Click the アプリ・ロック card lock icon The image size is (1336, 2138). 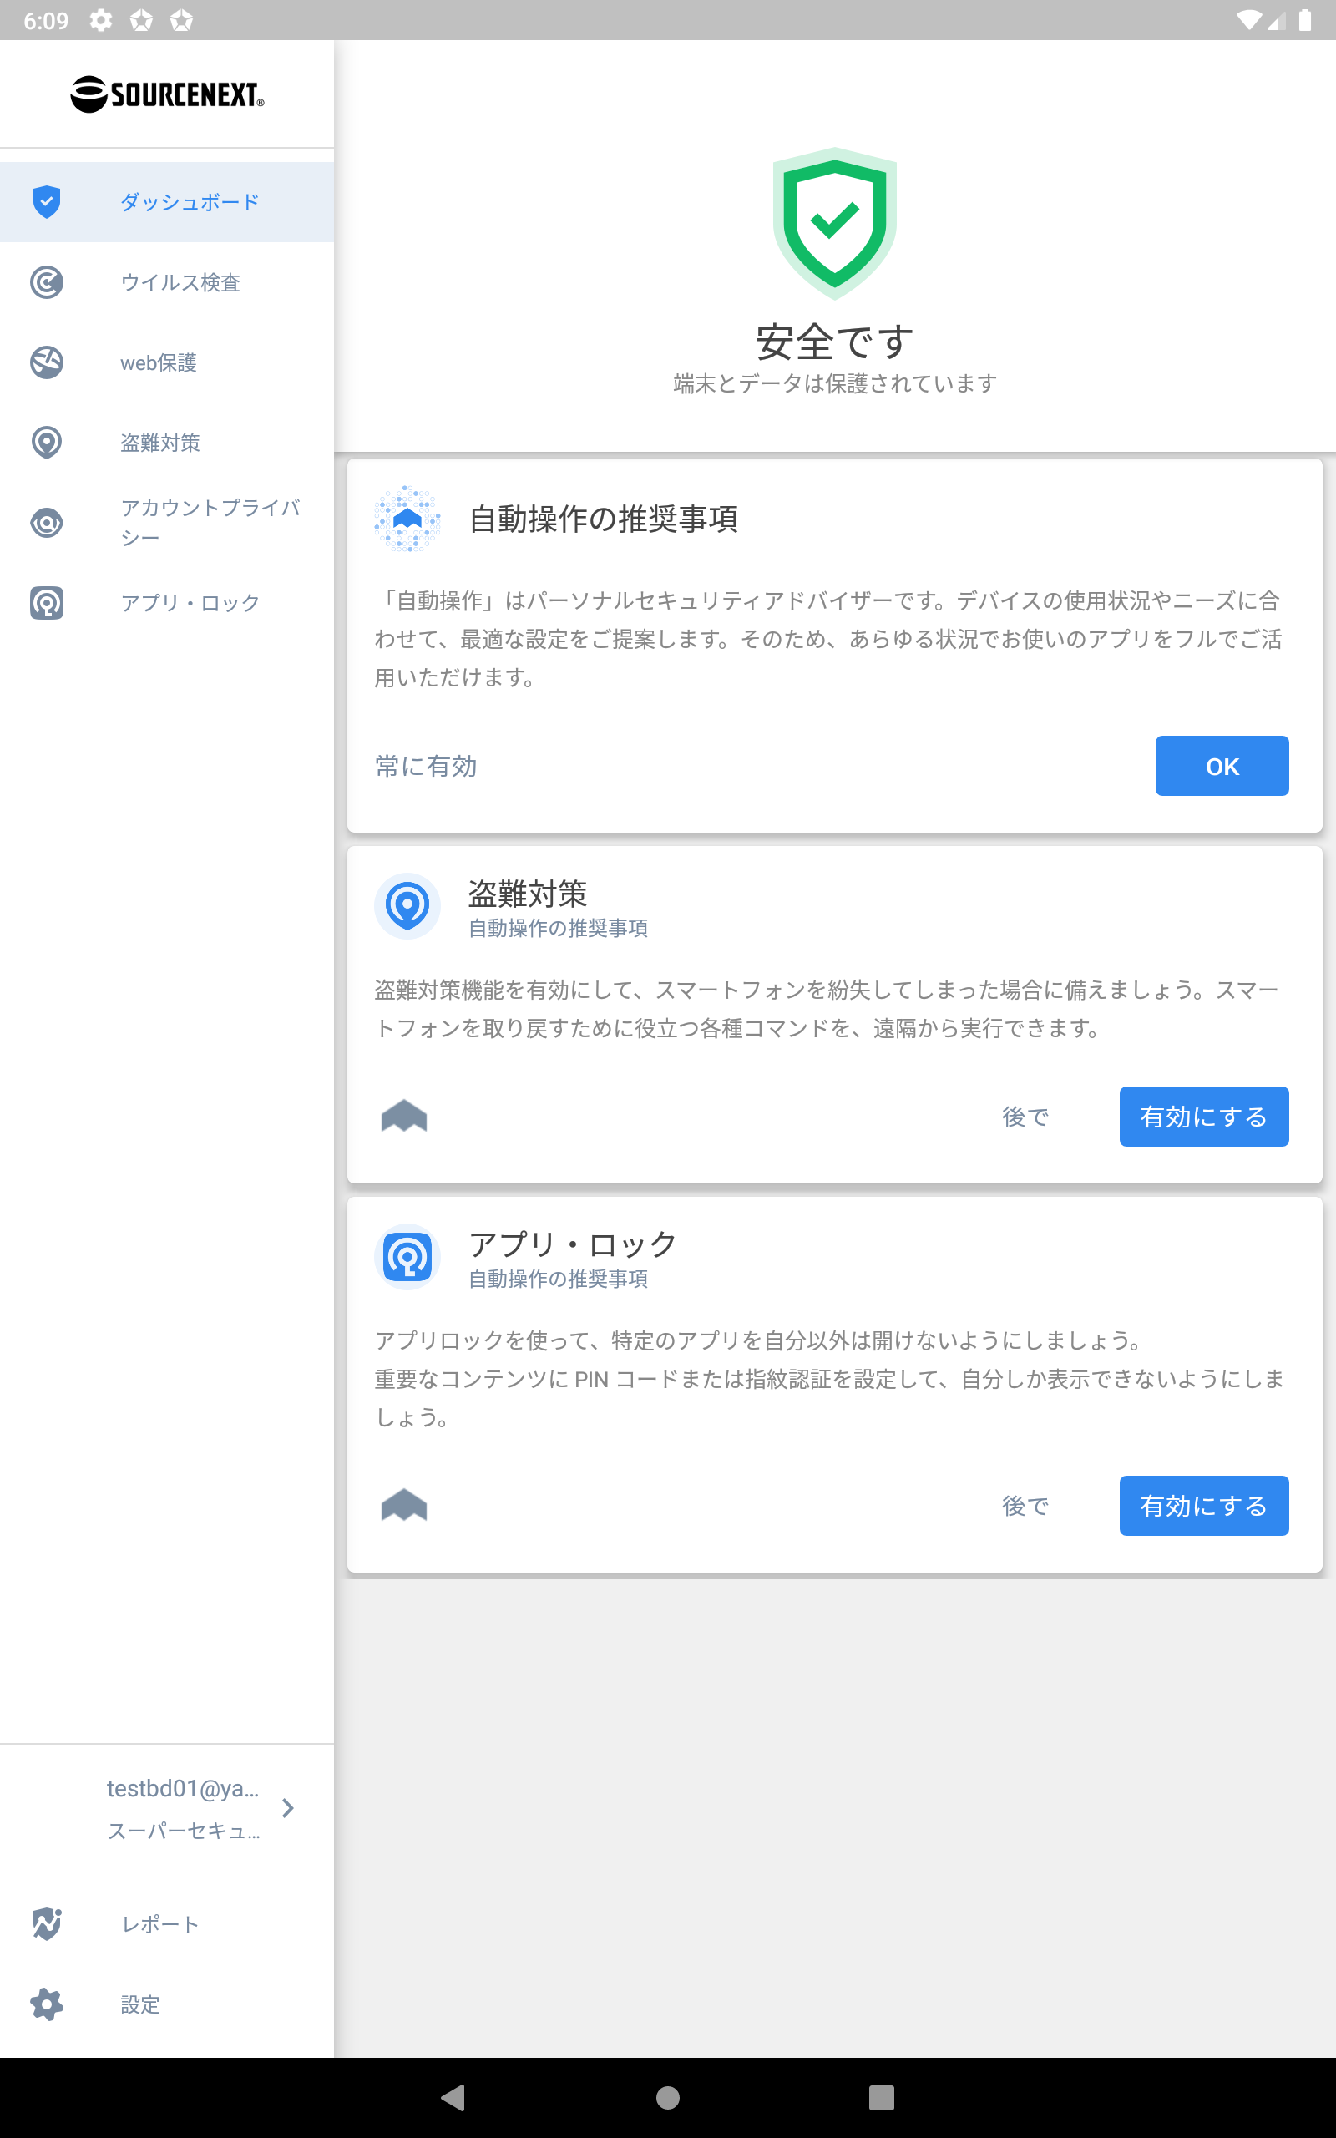407,1257
